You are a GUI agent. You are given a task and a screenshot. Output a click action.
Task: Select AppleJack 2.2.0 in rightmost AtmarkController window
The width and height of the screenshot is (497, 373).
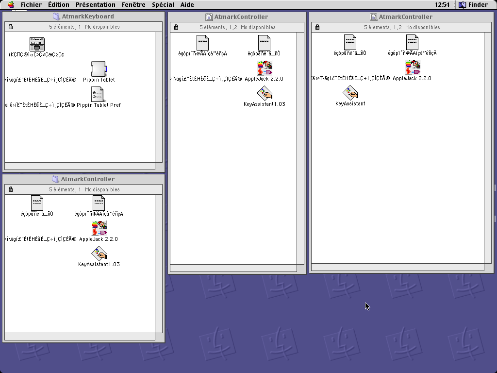tap(413, 68)
